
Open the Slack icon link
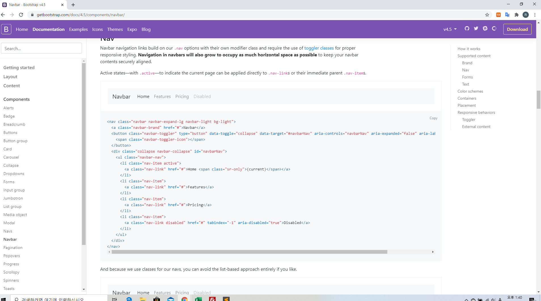[485, 28]
